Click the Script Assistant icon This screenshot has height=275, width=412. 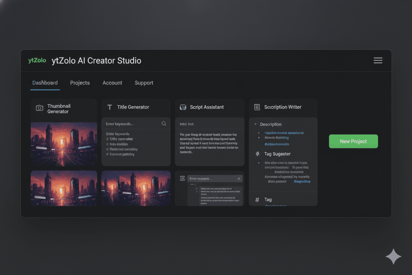point(183,107)
